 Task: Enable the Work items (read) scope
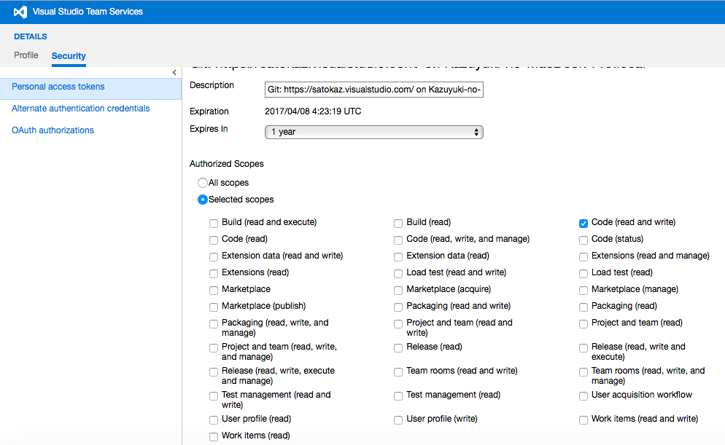[x=213, y=436]
